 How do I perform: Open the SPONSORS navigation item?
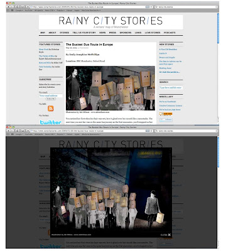click(x=126, y=33)
